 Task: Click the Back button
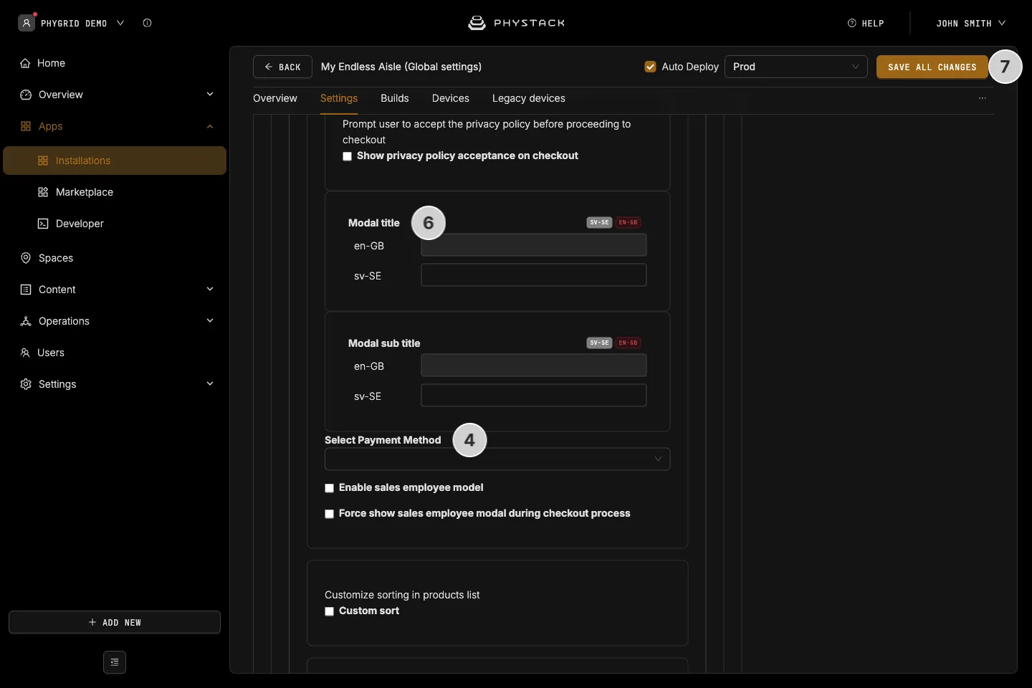coord(282,67)
